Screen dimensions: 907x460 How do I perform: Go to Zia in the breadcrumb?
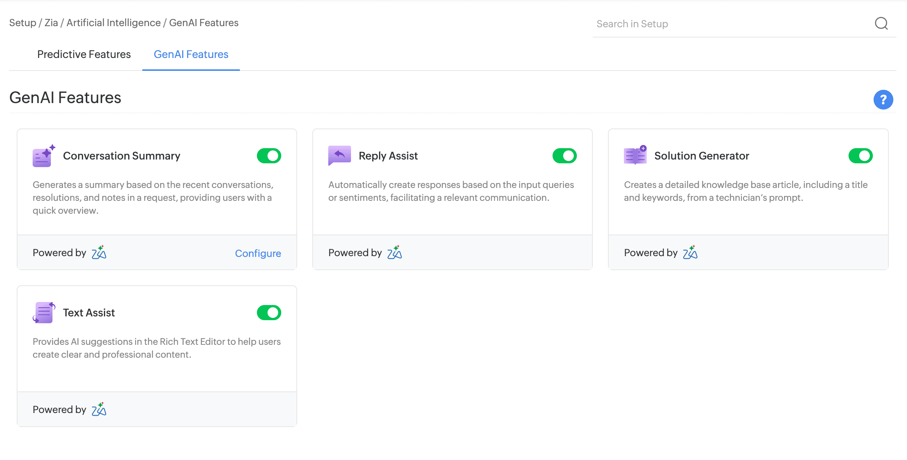(x=51, y=23)
